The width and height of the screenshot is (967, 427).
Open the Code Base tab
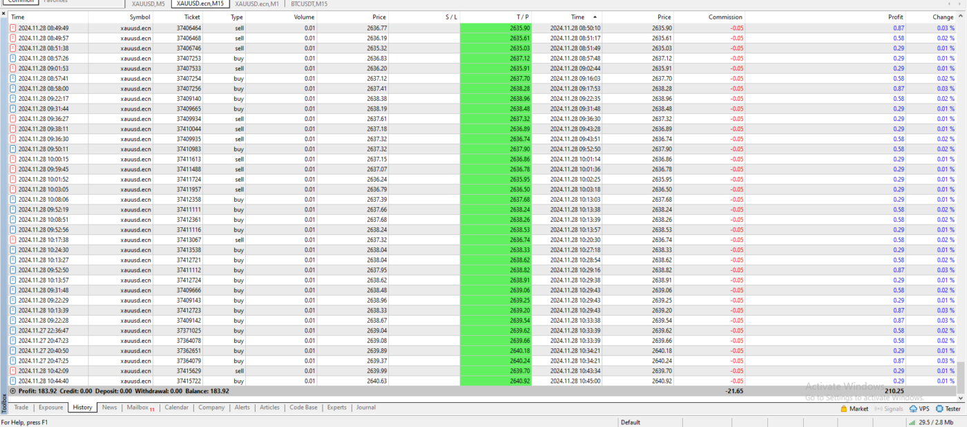click(303, 408)
